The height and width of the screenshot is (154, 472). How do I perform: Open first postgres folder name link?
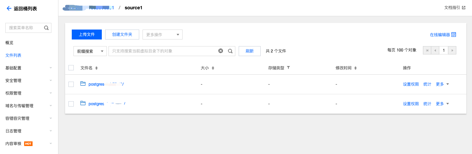[106, 84]
